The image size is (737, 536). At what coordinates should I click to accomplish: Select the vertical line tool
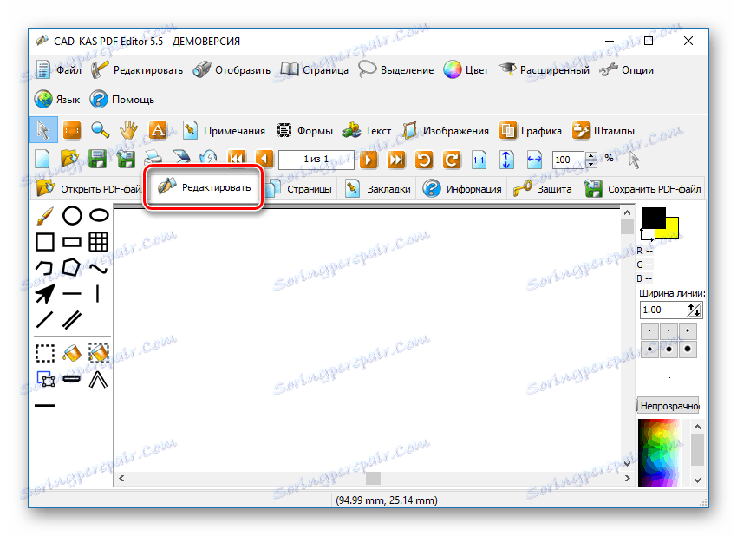(98, 294)
